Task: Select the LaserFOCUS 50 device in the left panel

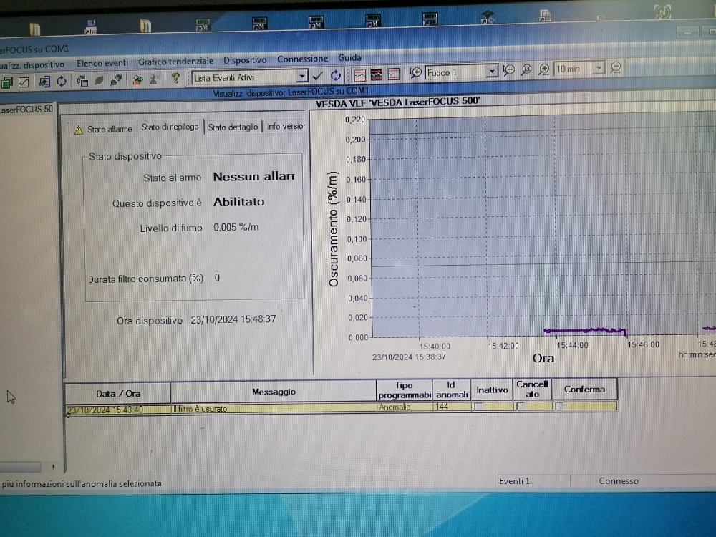Action: (26, 110)
